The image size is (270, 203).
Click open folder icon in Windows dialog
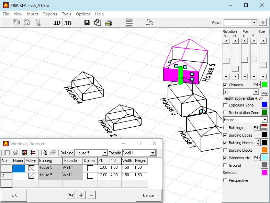[16, 153]
